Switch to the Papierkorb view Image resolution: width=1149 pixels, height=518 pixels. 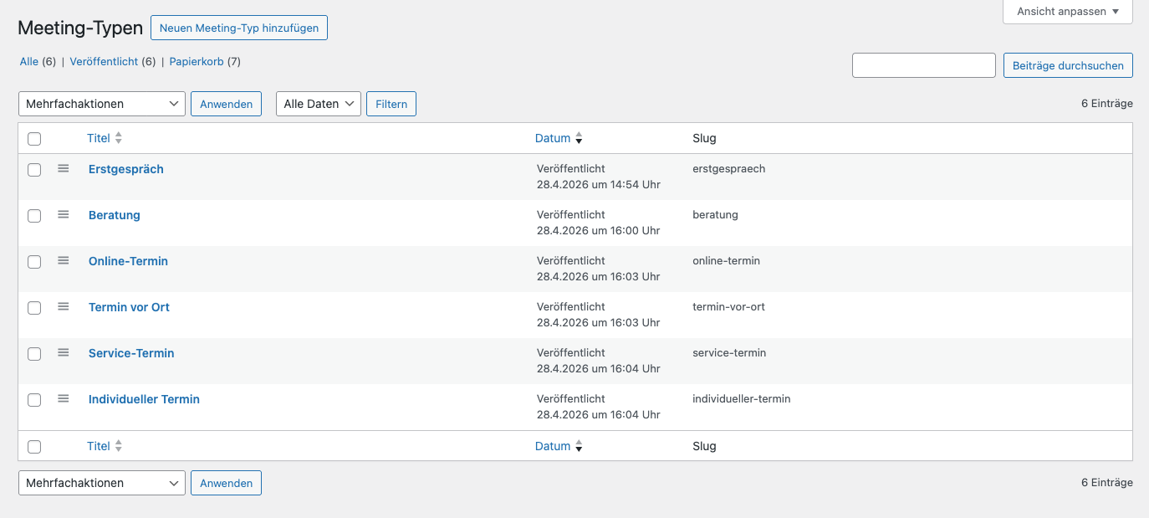point(197,61)
